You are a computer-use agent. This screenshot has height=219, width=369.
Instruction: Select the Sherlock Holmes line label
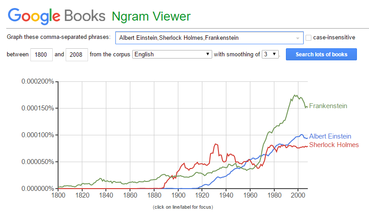pyautogui.click(x=334, y=145)
